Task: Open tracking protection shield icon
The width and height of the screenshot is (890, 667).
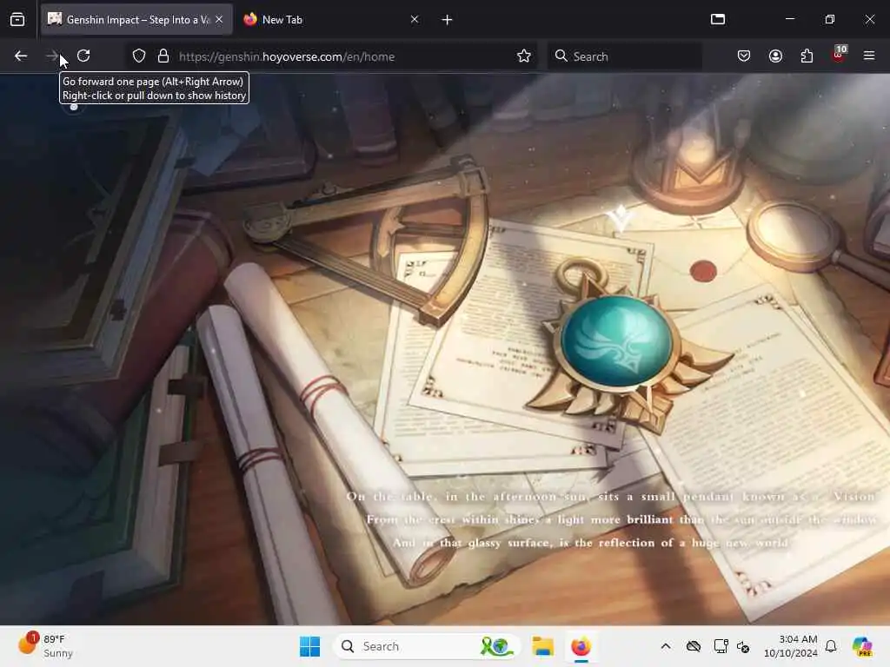Action: pyautogui.click(x=139, y=56)
